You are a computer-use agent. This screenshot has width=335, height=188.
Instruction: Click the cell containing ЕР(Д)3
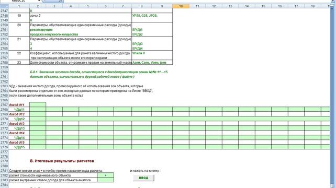point(152,44)
